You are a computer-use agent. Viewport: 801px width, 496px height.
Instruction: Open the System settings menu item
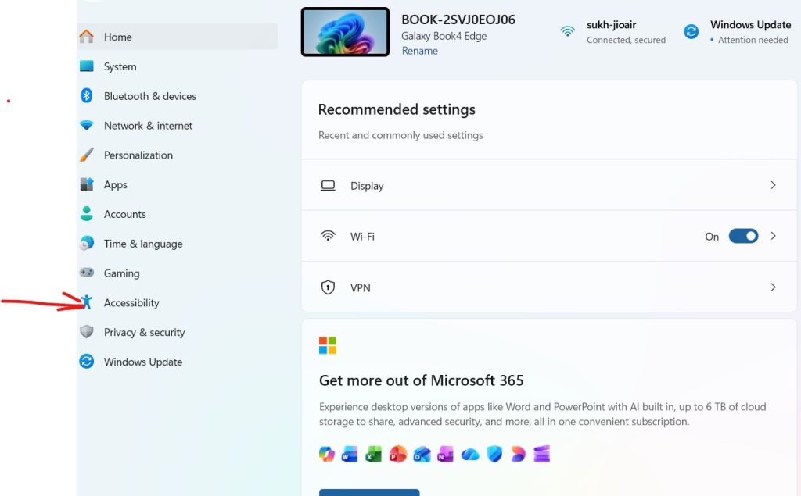point(120,67)
